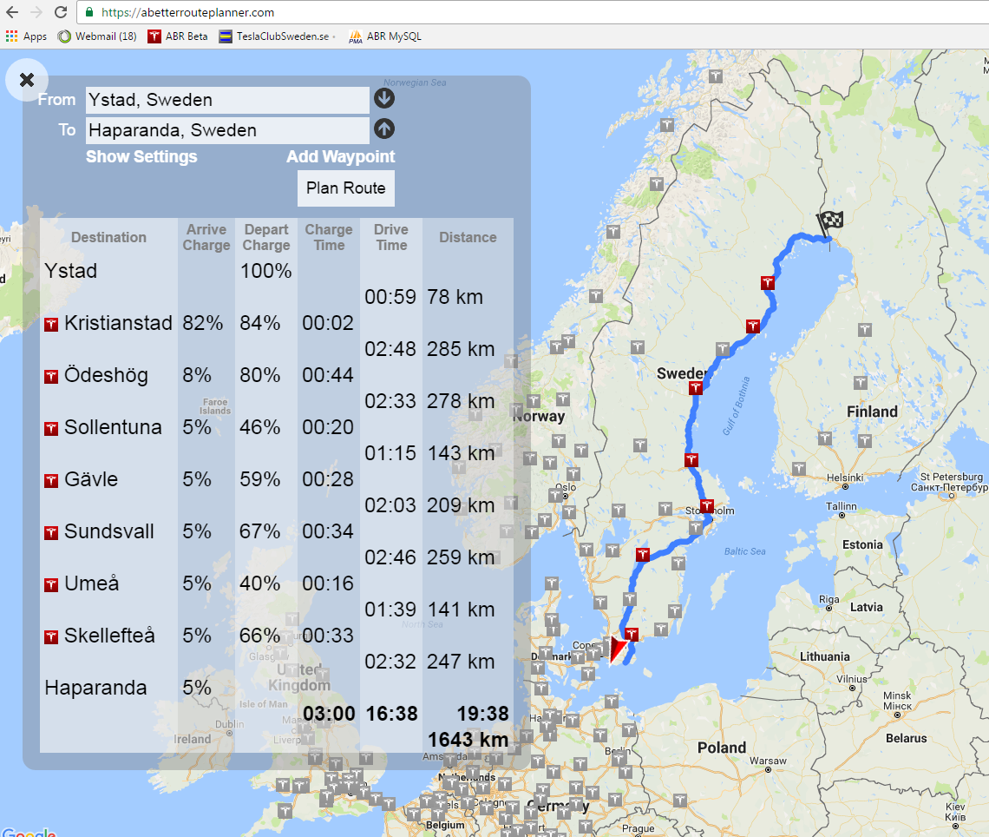Click Tesla supercharger icon next to Kristianstad

tap(51, 325)
